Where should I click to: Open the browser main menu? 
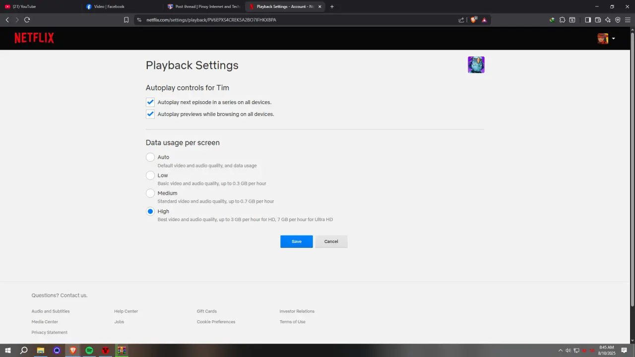coord(628,20)
